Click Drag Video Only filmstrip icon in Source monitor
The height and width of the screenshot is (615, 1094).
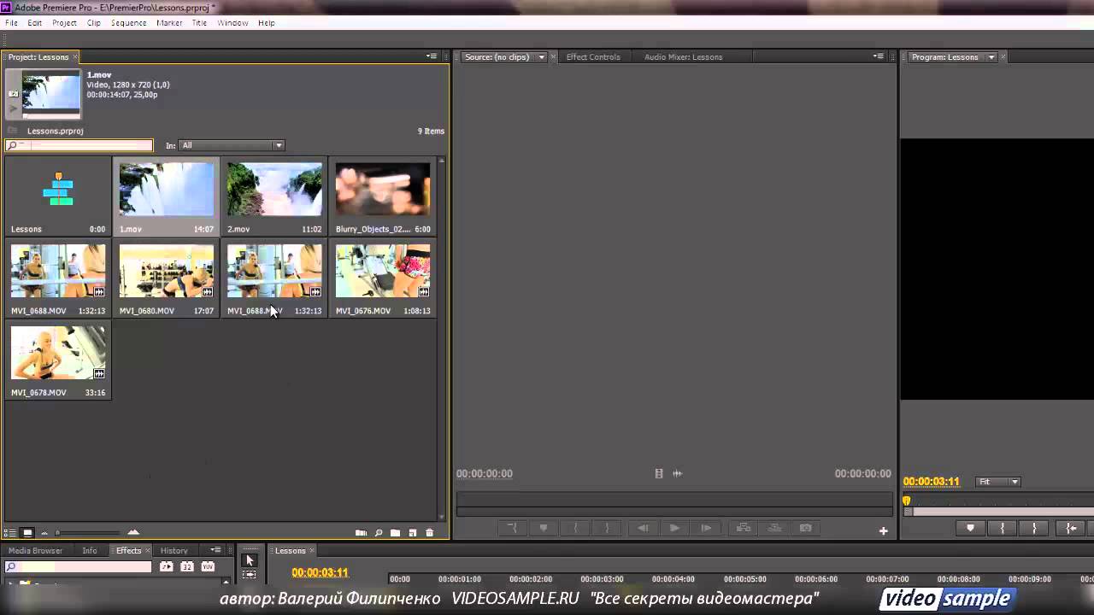pyautogui.click(x=659, y=473)
